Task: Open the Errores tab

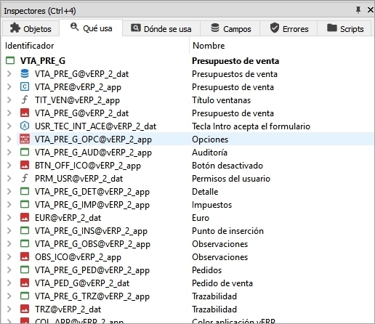Action: (x=289, y=28)
